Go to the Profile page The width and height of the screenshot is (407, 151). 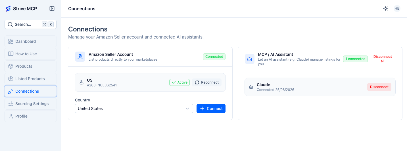tap(31, 116)
